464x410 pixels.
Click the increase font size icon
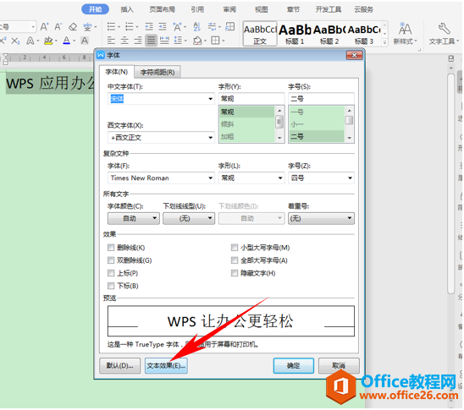coord(44,27)
